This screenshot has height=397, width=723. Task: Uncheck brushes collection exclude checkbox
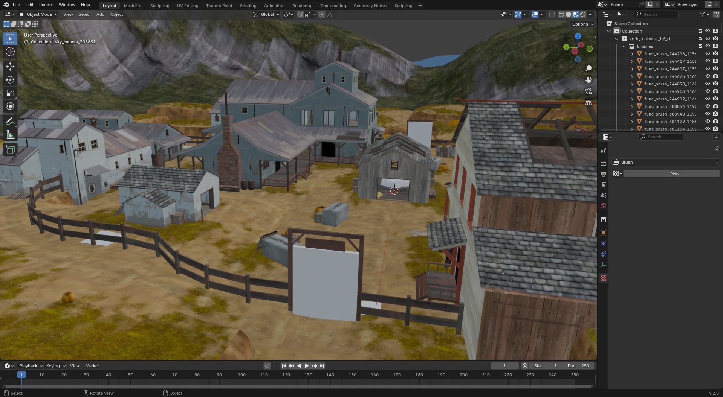point(700,46)
